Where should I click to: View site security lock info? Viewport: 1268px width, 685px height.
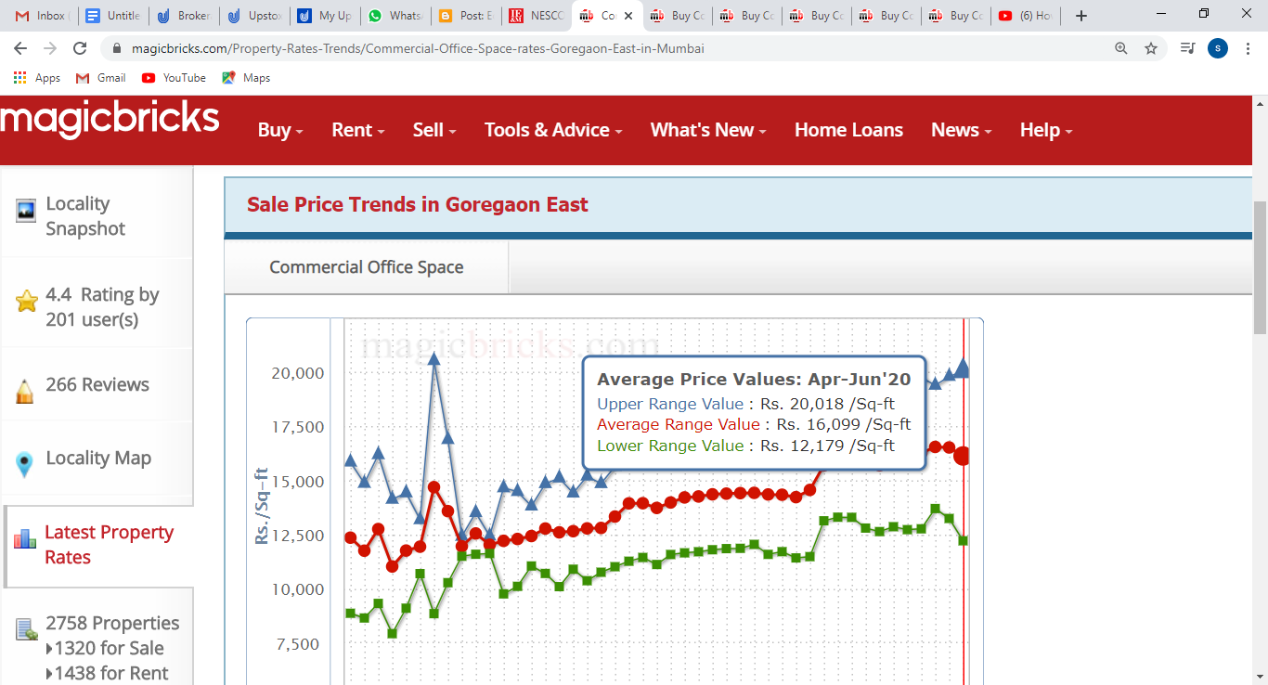pos(117,48)
